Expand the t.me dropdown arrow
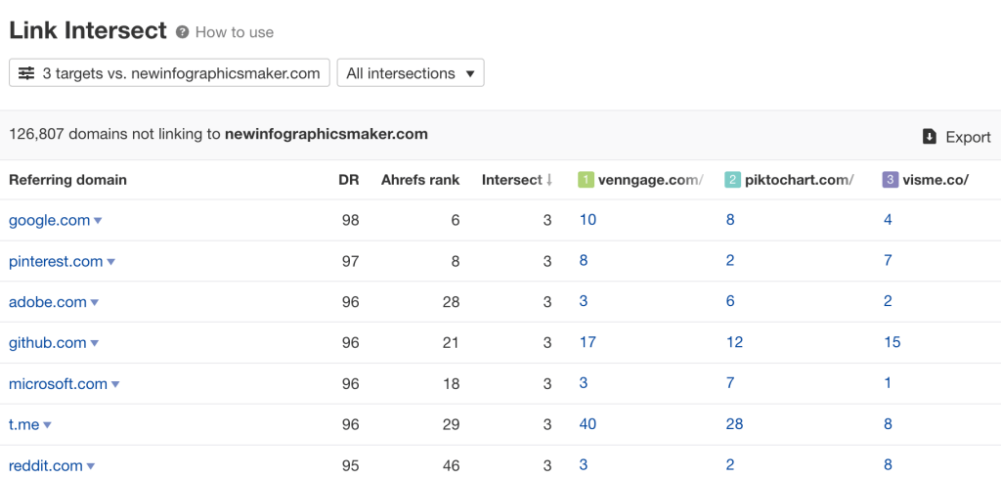Viewport: 1001px width, 478px height. 47,425
